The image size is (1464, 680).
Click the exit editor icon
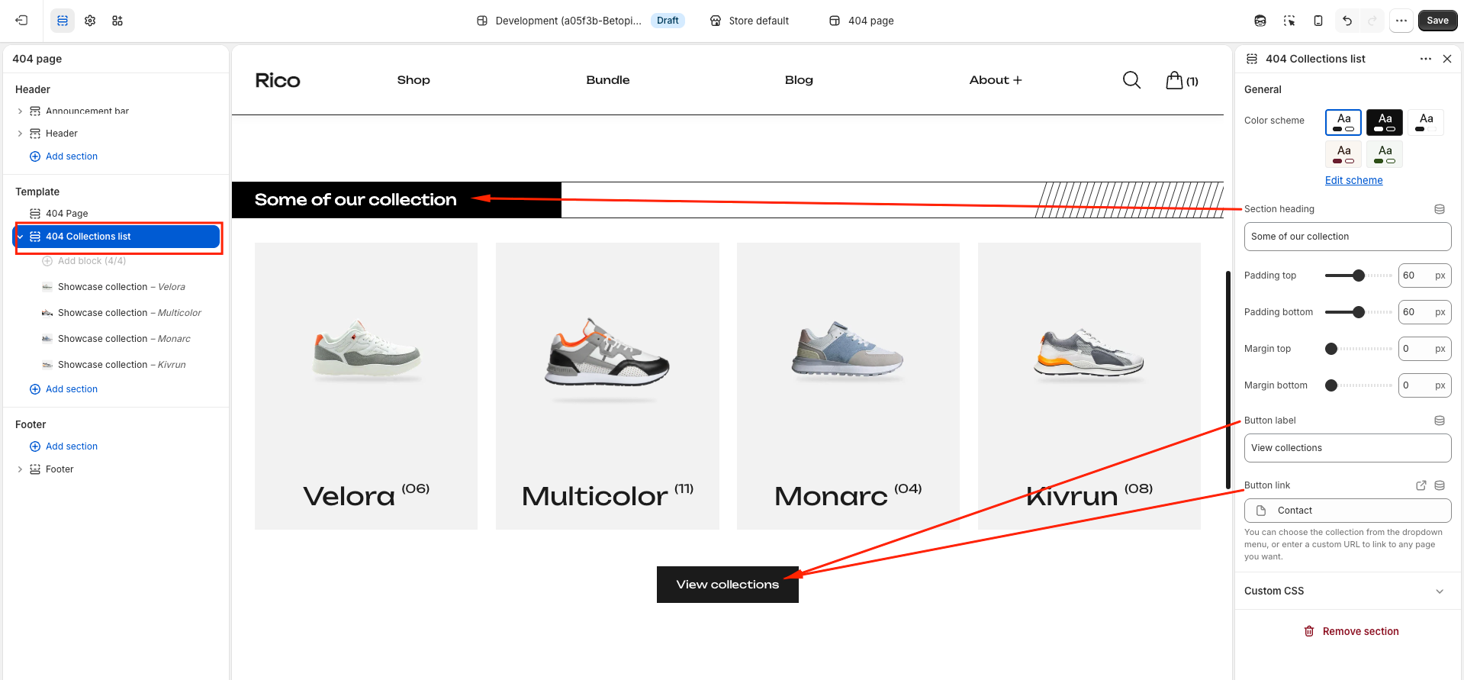[21, 21]
